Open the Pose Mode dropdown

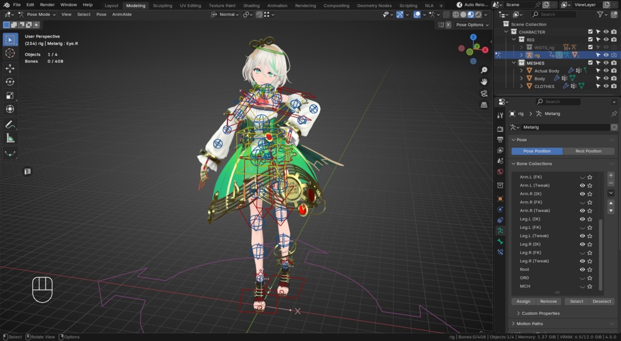point(37,15)
